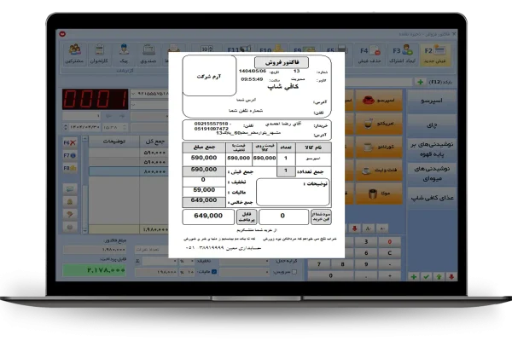Viewport: 512px width, 341px height.
Task: Click the F2 new receipt button
Action: point(435,55)
